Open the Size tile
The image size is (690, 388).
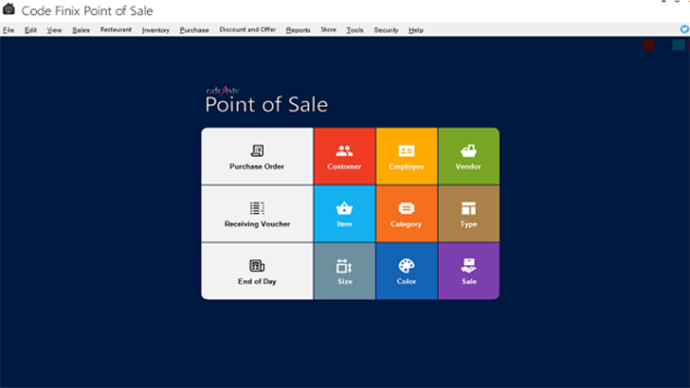tap(344, 272)
